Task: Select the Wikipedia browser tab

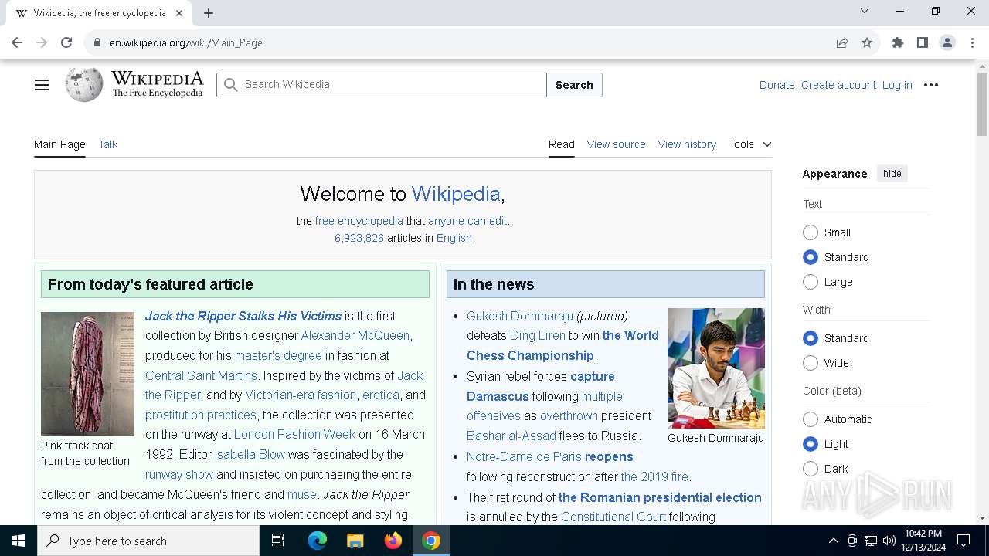Action: pos(99,13)
